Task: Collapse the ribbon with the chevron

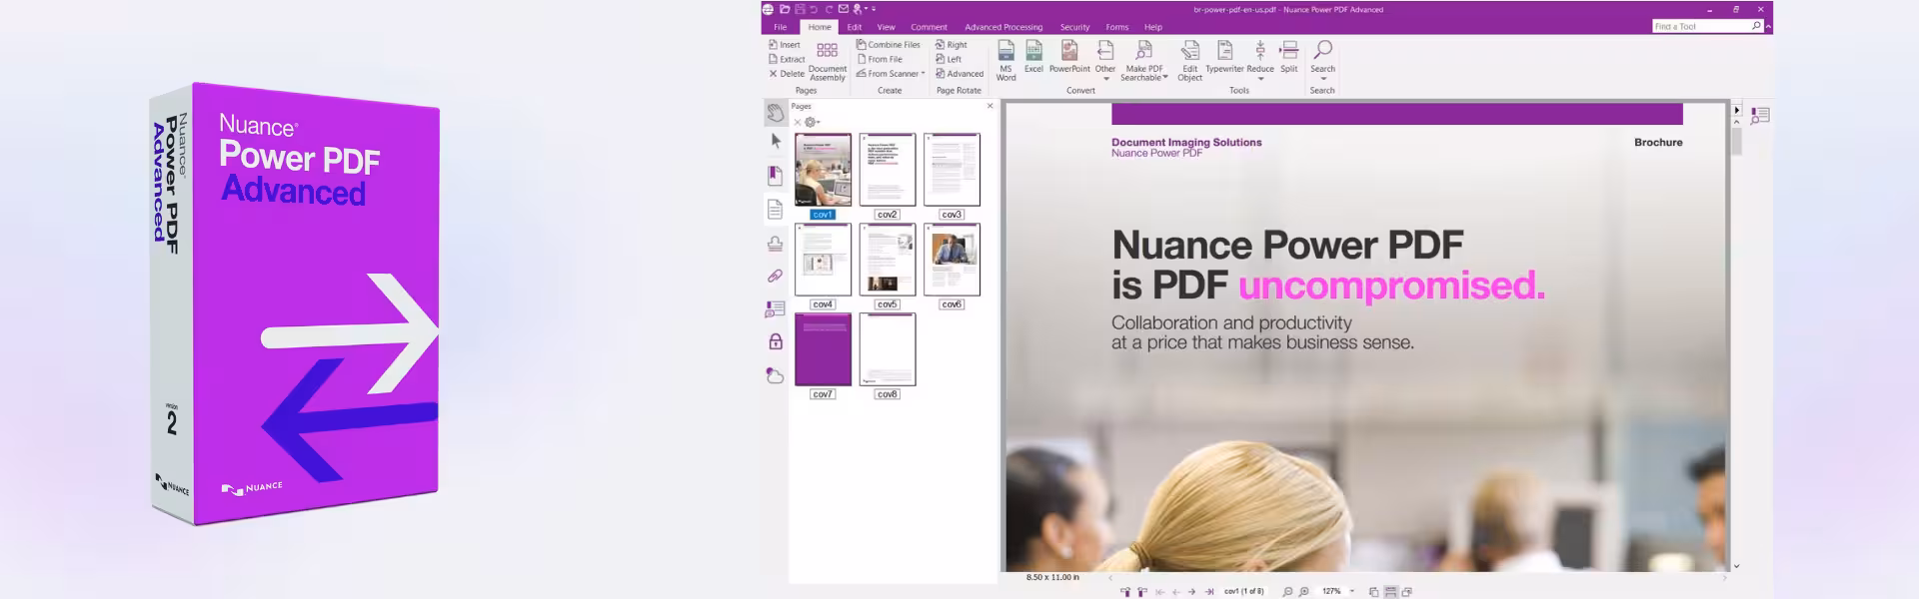Action: click(x=1768, y=27)
